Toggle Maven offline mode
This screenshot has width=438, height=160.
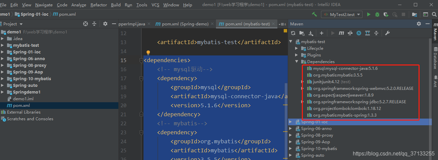click(350, 33)
